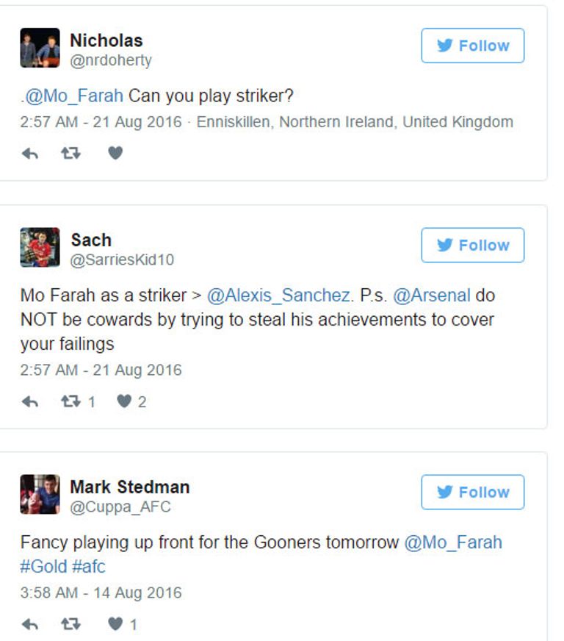Screen dimensions: 564x641
Task: Click the #Gold hashtag
Action: coord(43,567)
